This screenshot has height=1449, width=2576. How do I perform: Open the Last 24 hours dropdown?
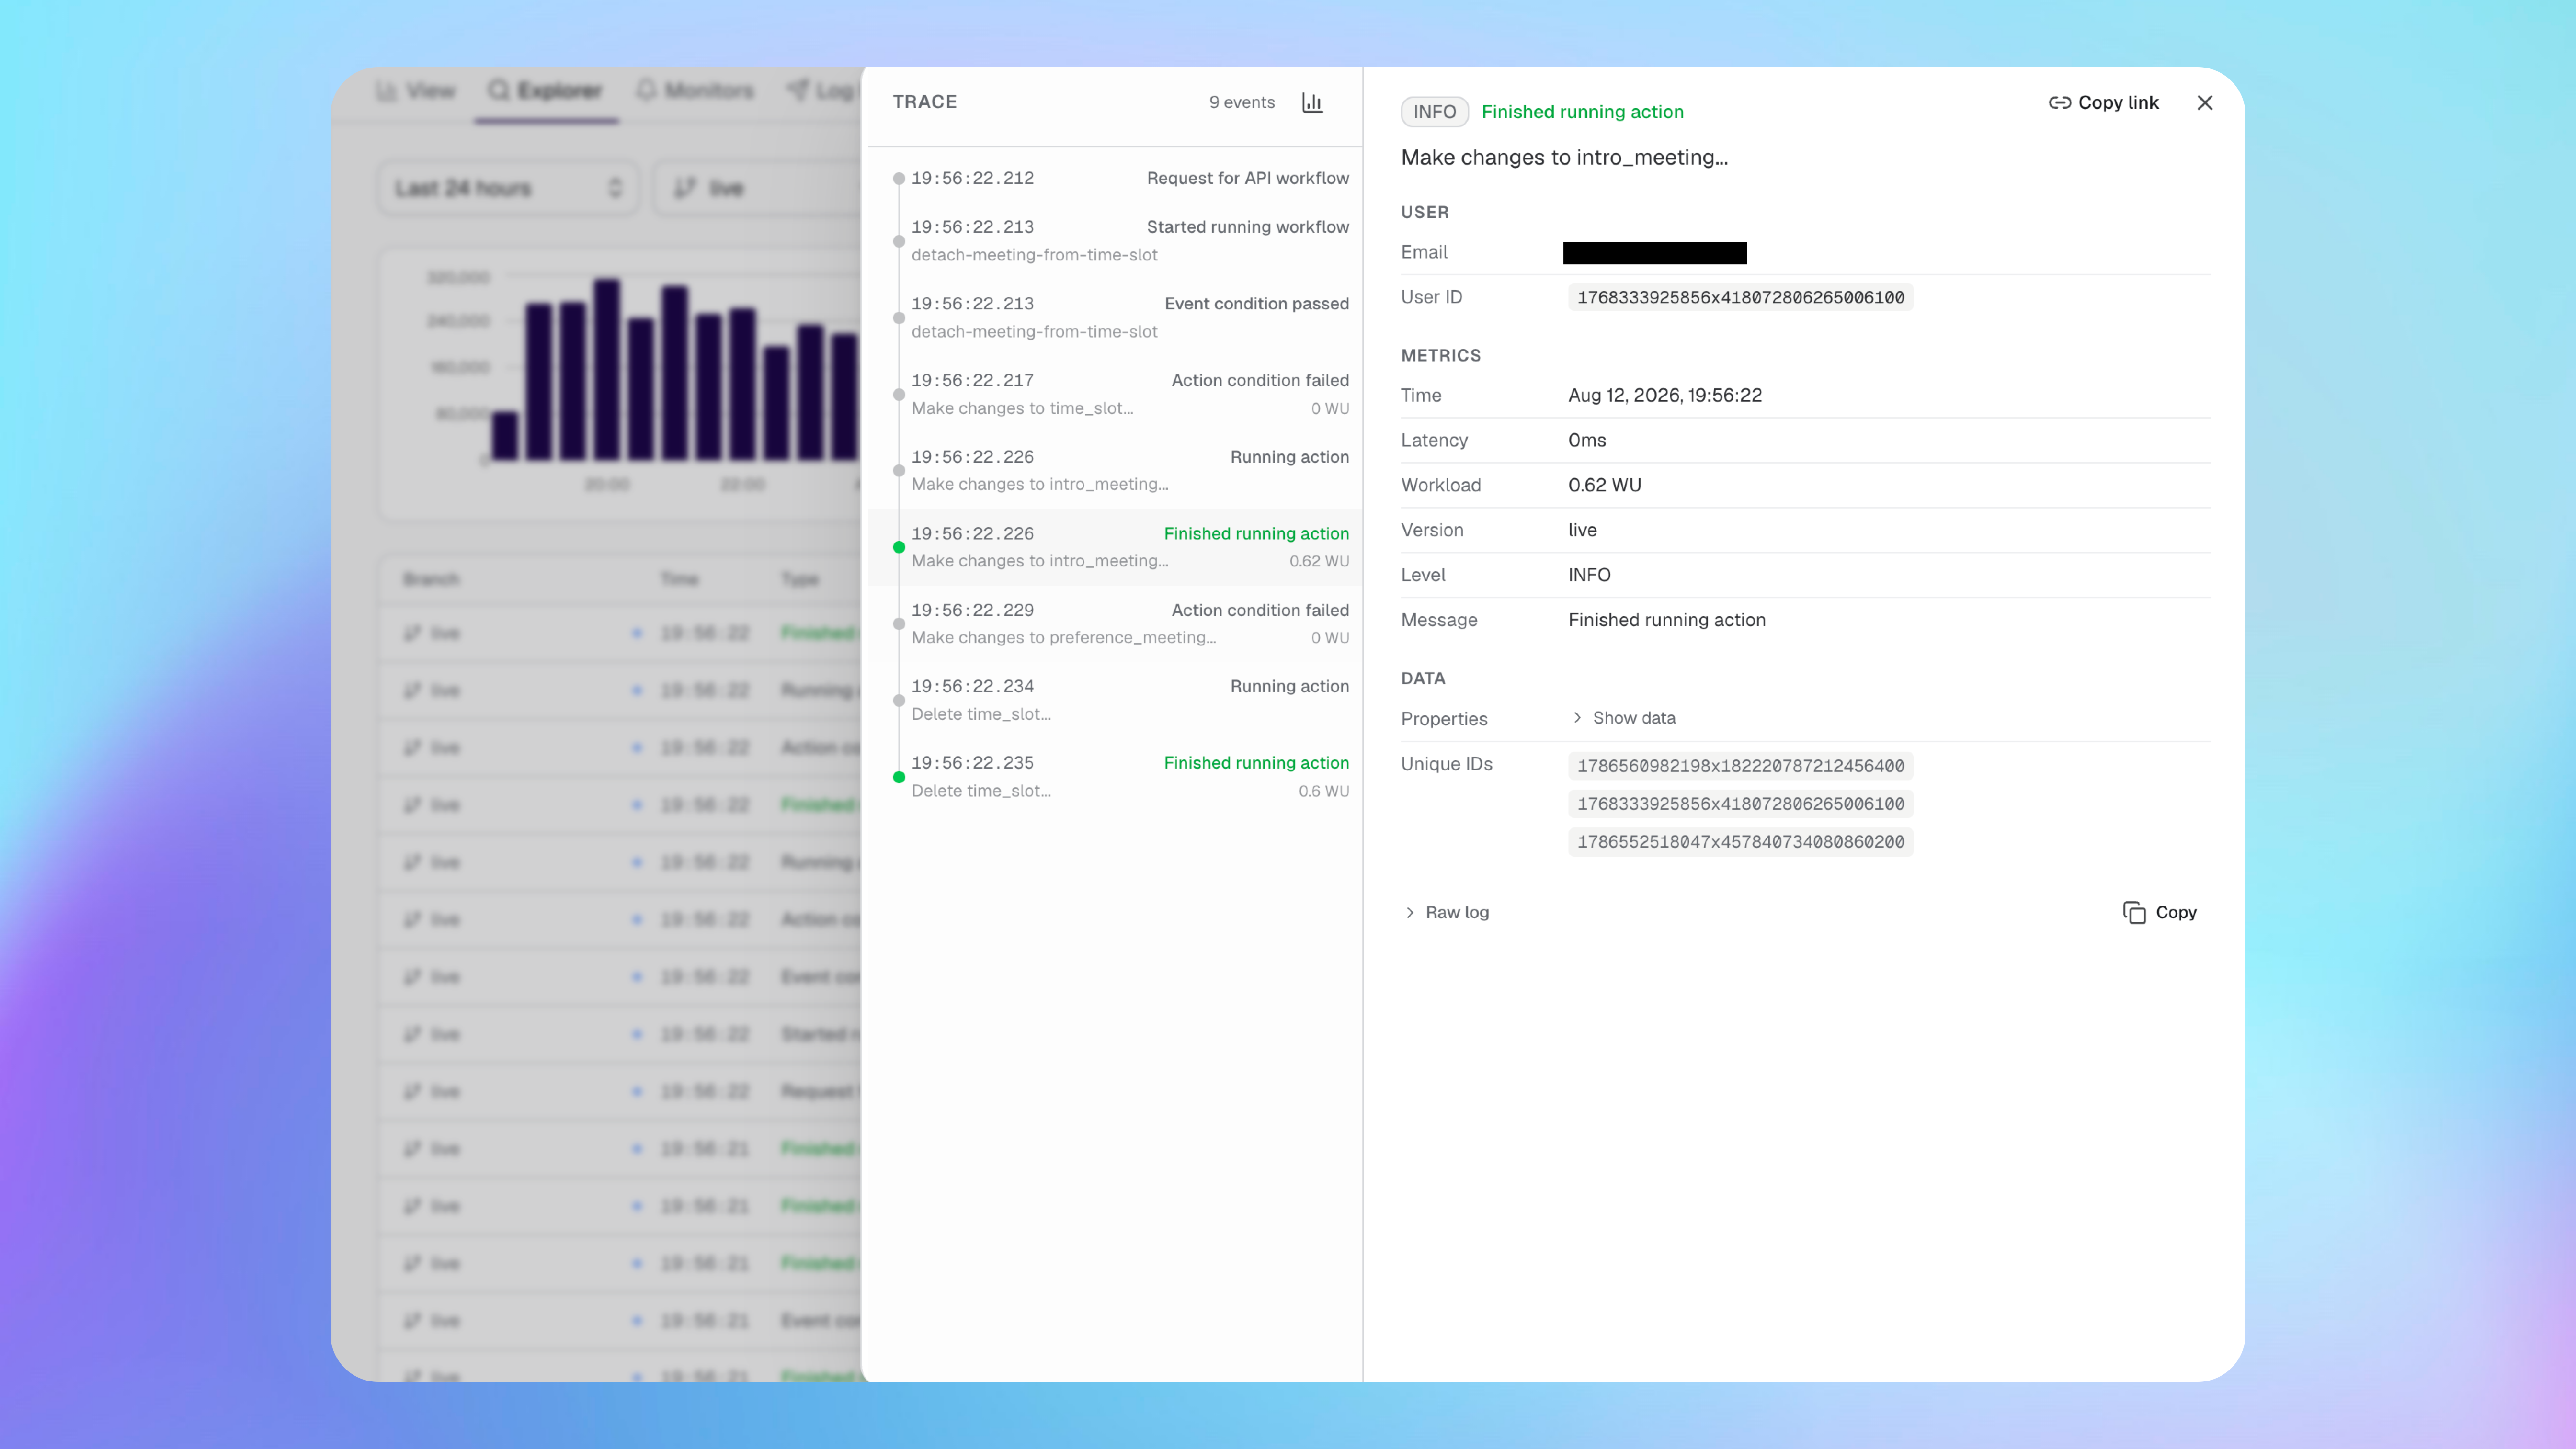(x=508, y=188)
